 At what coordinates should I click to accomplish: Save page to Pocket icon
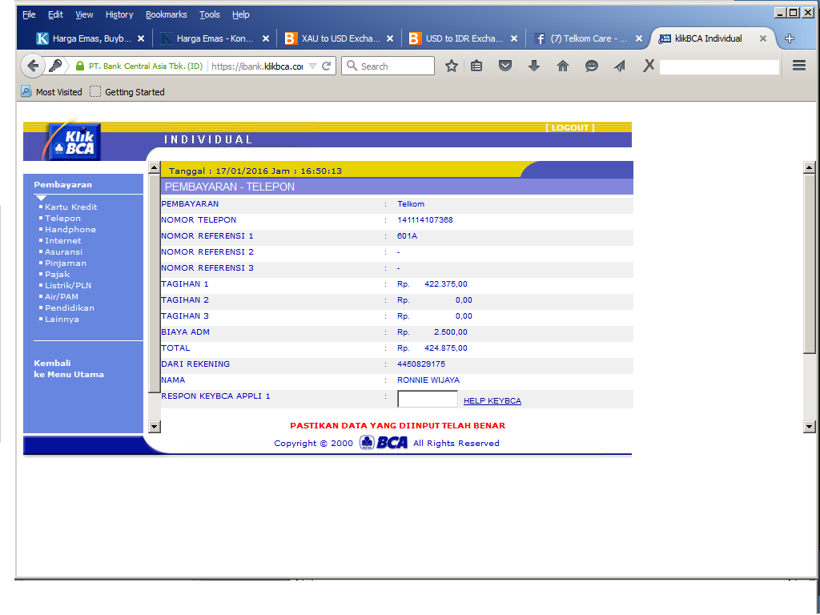(x=505, y=66)
